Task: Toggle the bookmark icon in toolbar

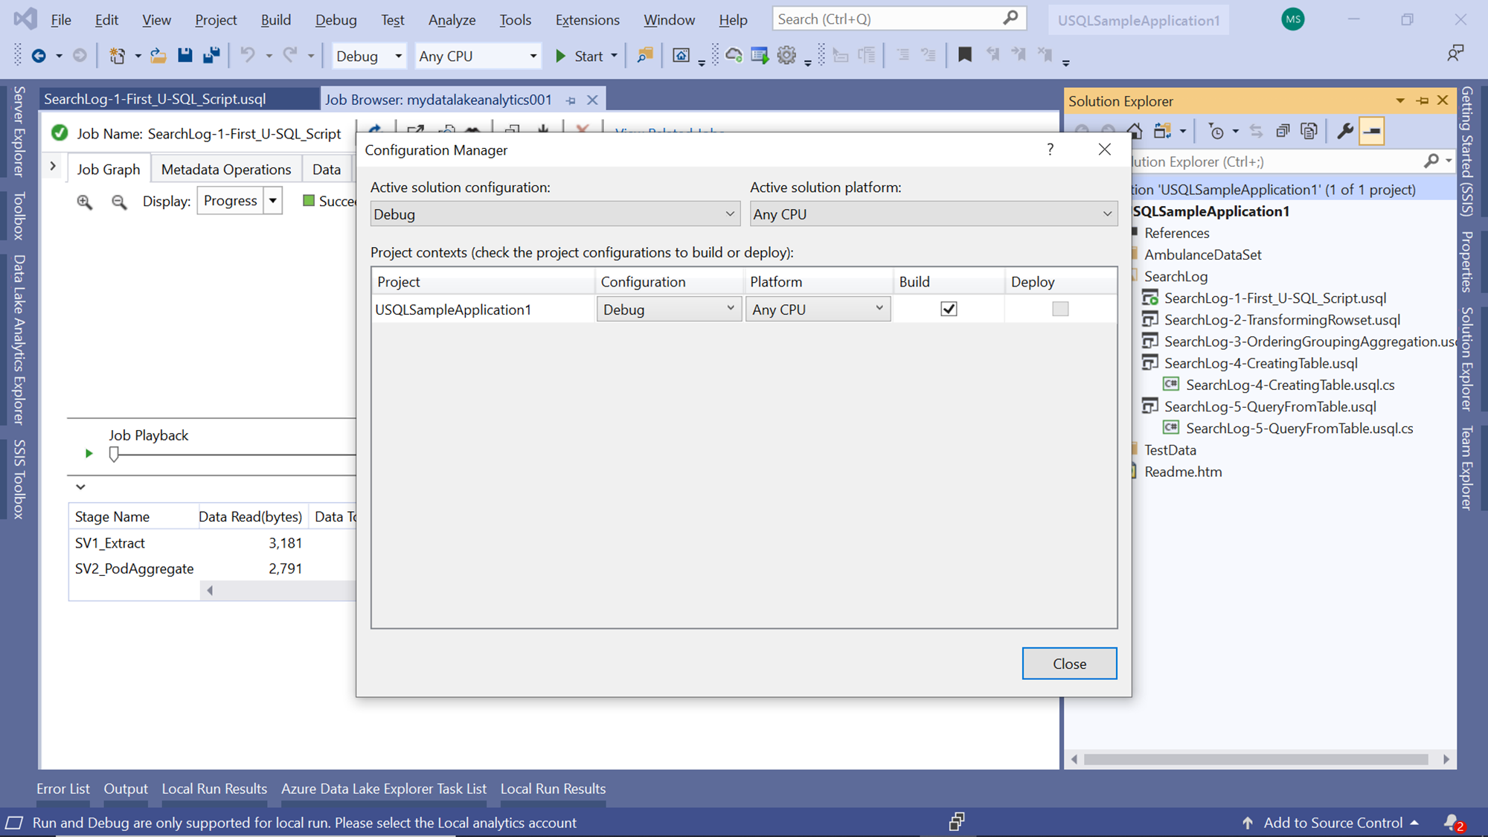Action: point(964,55)
